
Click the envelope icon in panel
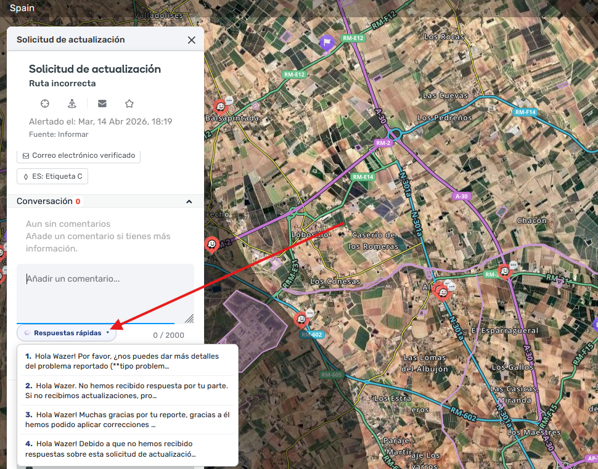[x=102, y=104]
